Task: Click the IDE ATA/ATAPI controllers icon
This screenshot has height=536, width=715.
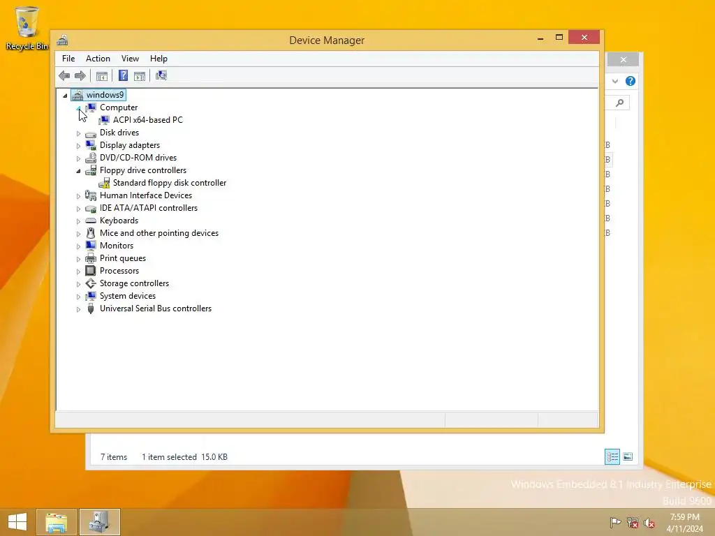Action: point(91,208)
